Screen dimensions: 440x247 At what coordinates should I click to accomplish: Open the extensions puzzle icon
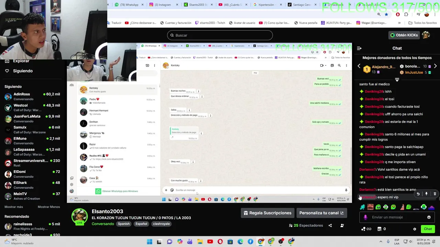(406, 14)
